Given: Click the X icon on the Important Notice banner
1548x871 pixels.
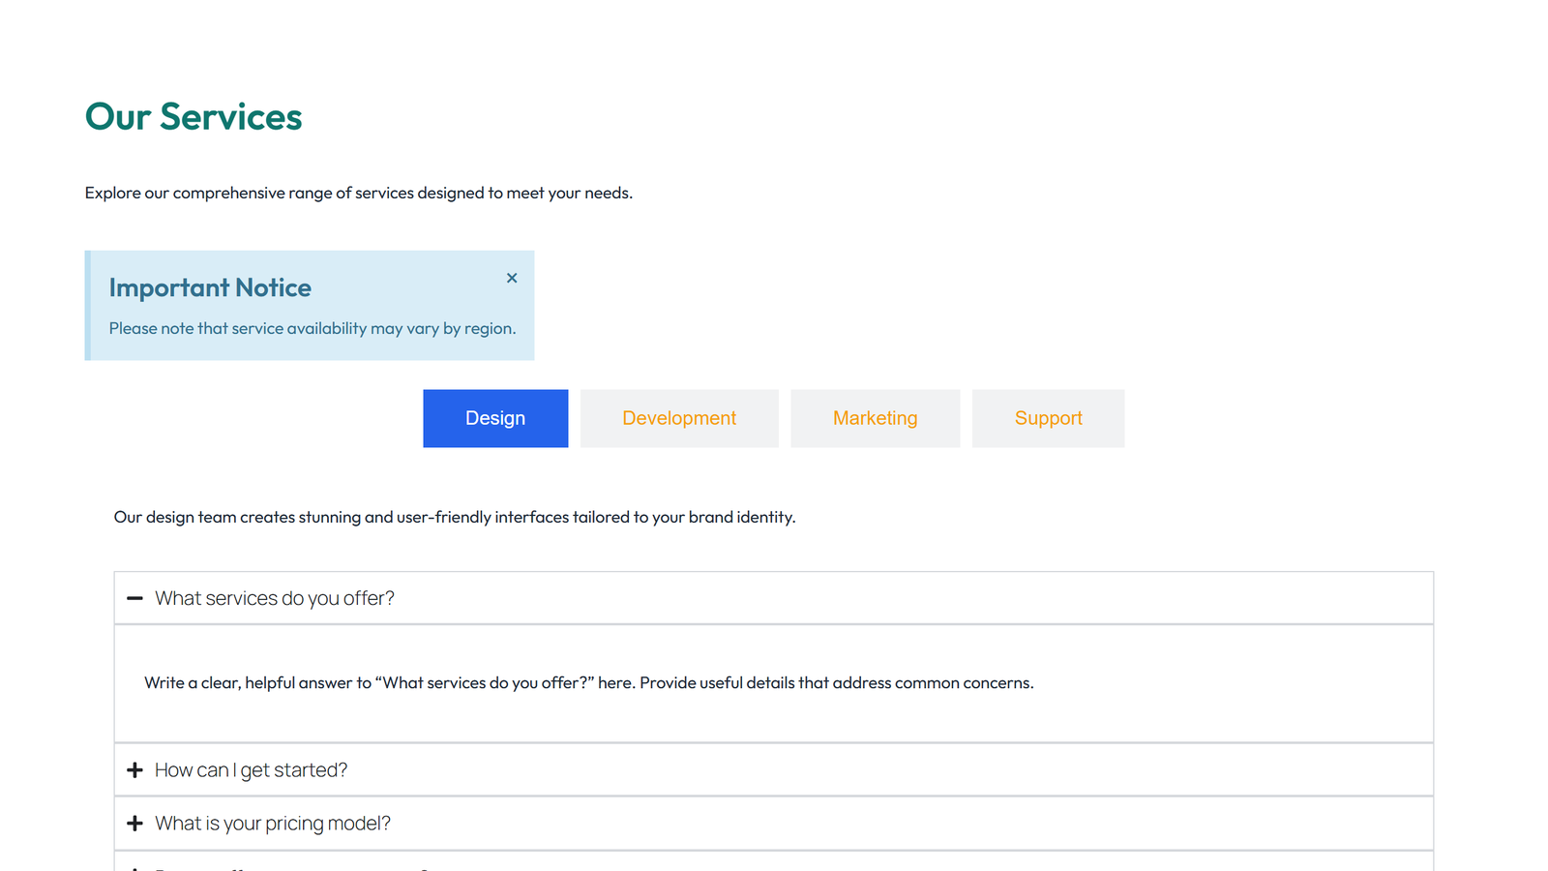Looking at the screenshot, I should [x=512, y=278].
